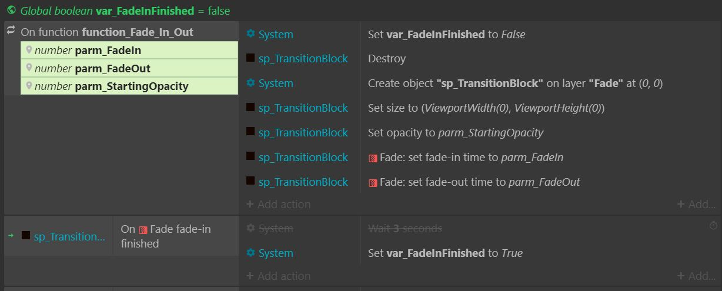Click Add action under the fade-in finished event
The image size is (722, 291).
coord(278,276)
